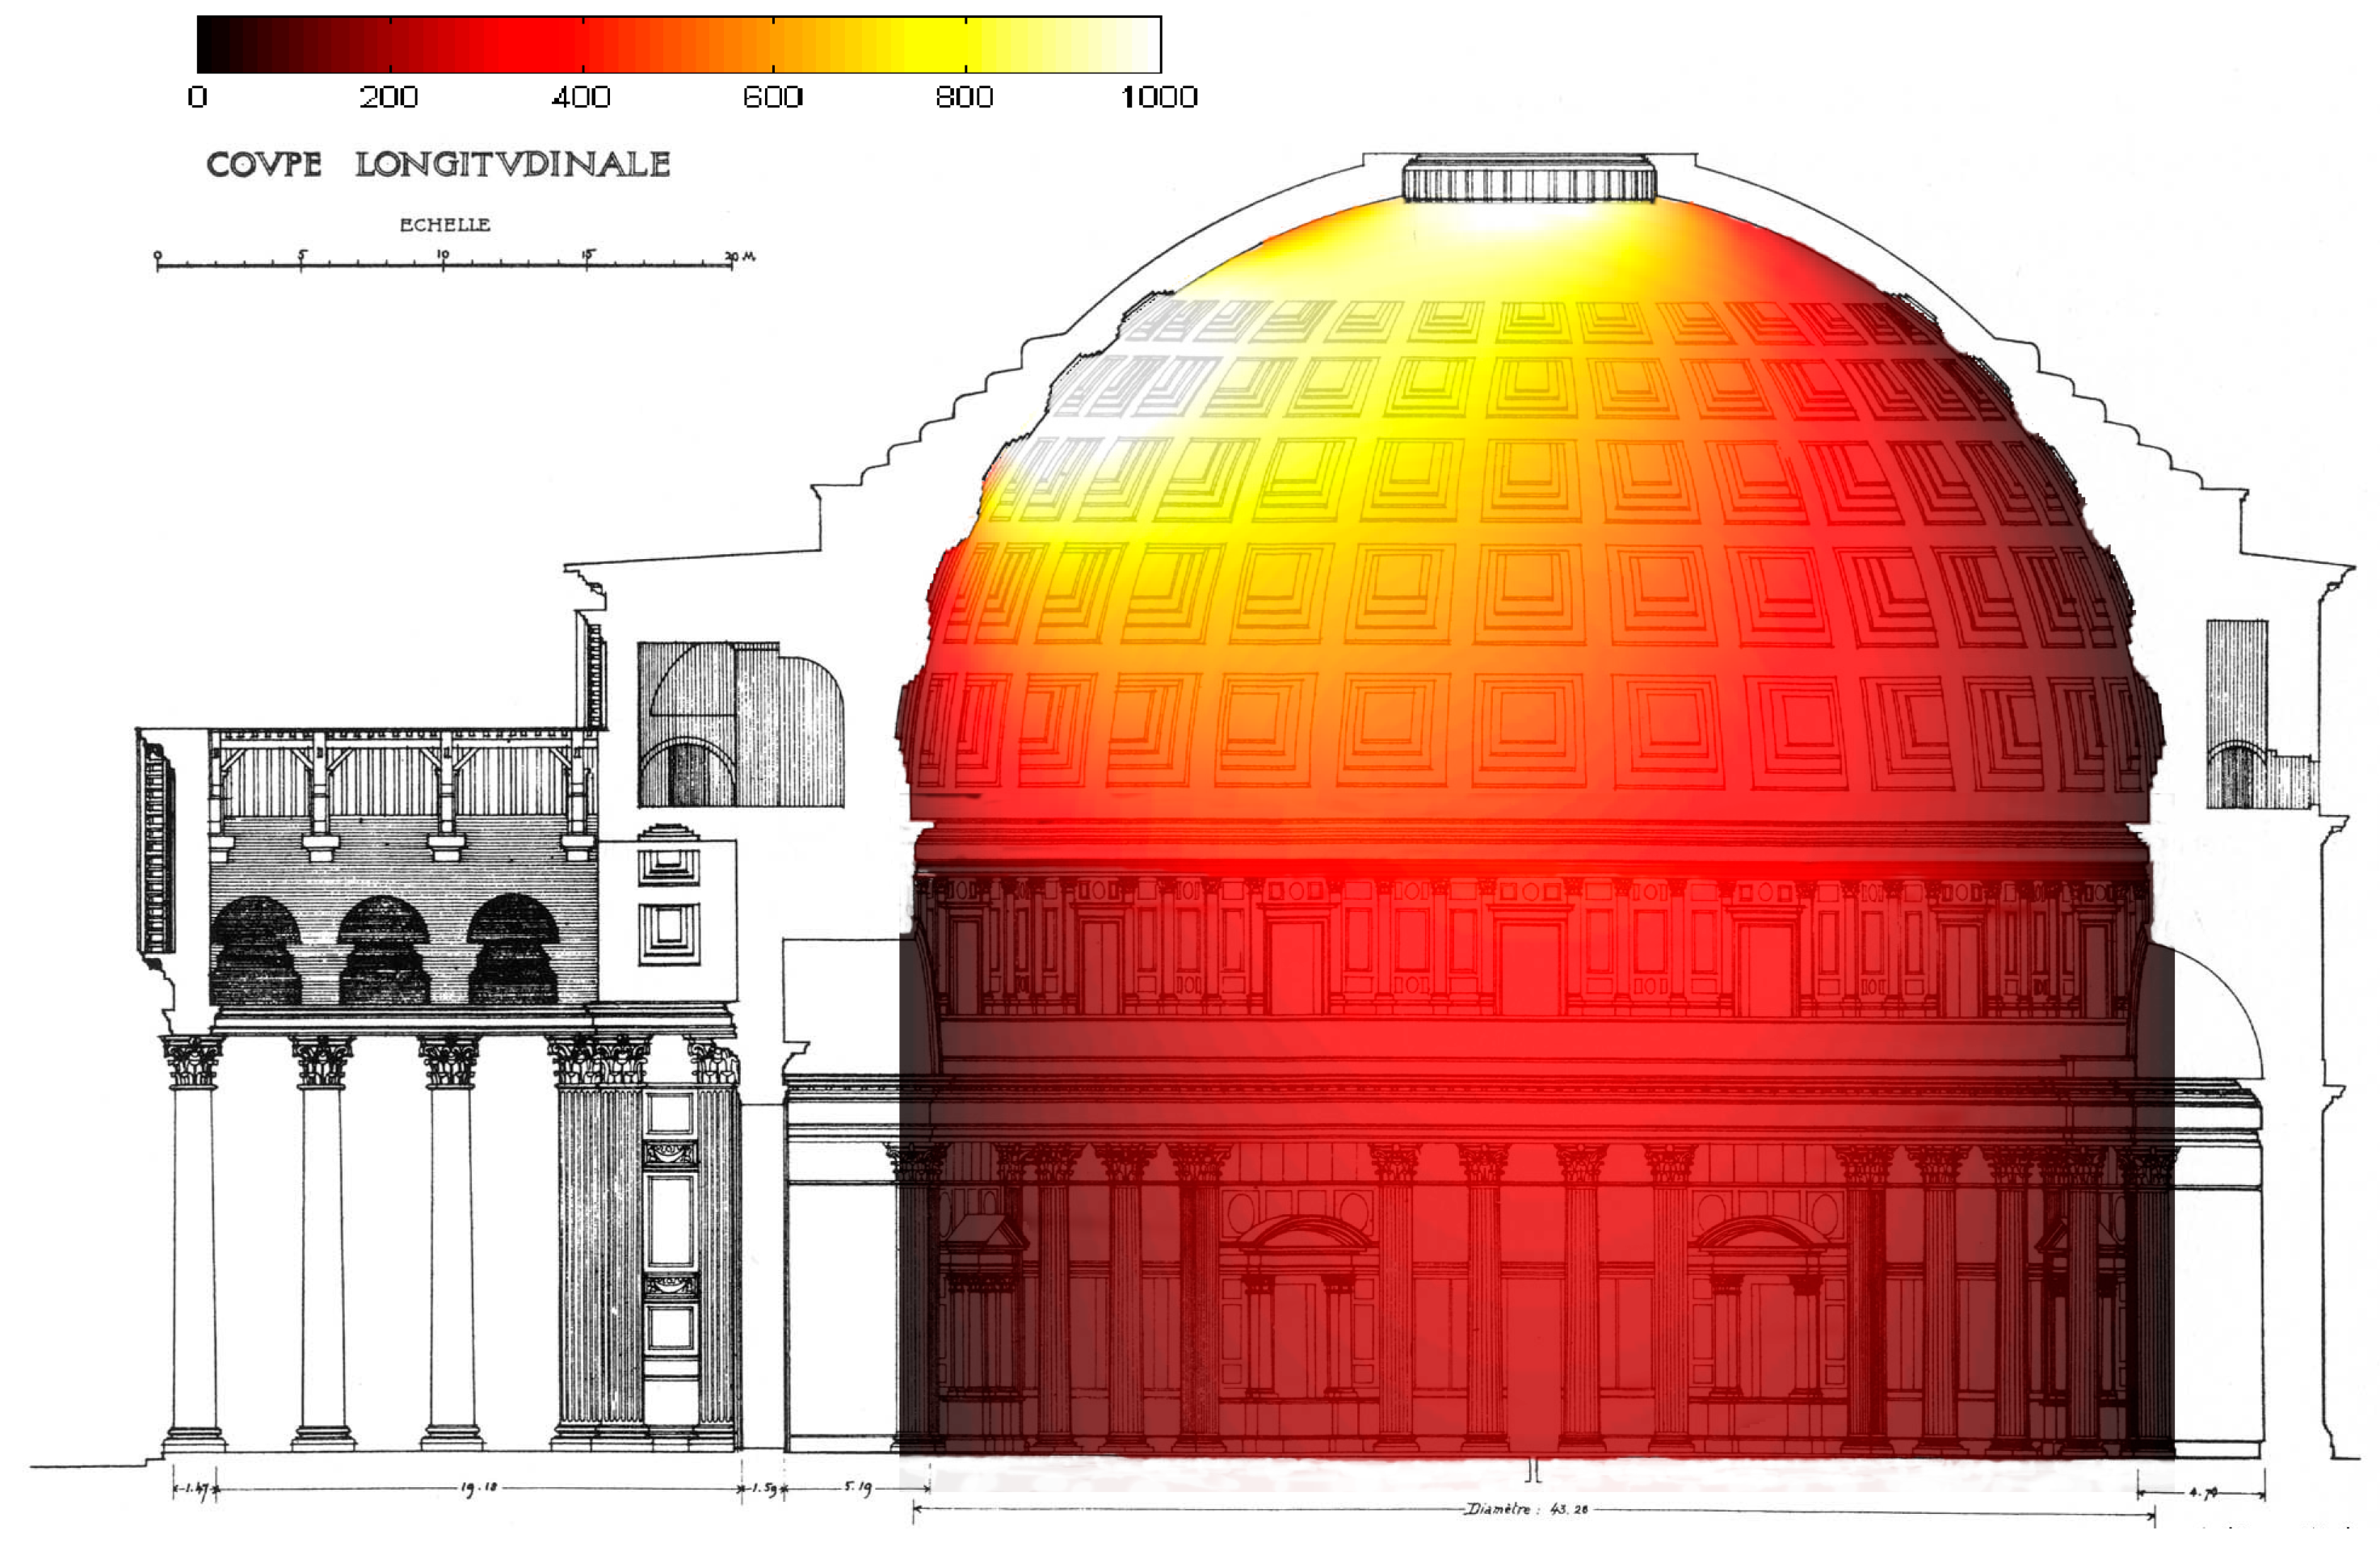The image size is (2380, 1543).
Task: Select the 200 label under the color bar
Action: click(389, 97)
